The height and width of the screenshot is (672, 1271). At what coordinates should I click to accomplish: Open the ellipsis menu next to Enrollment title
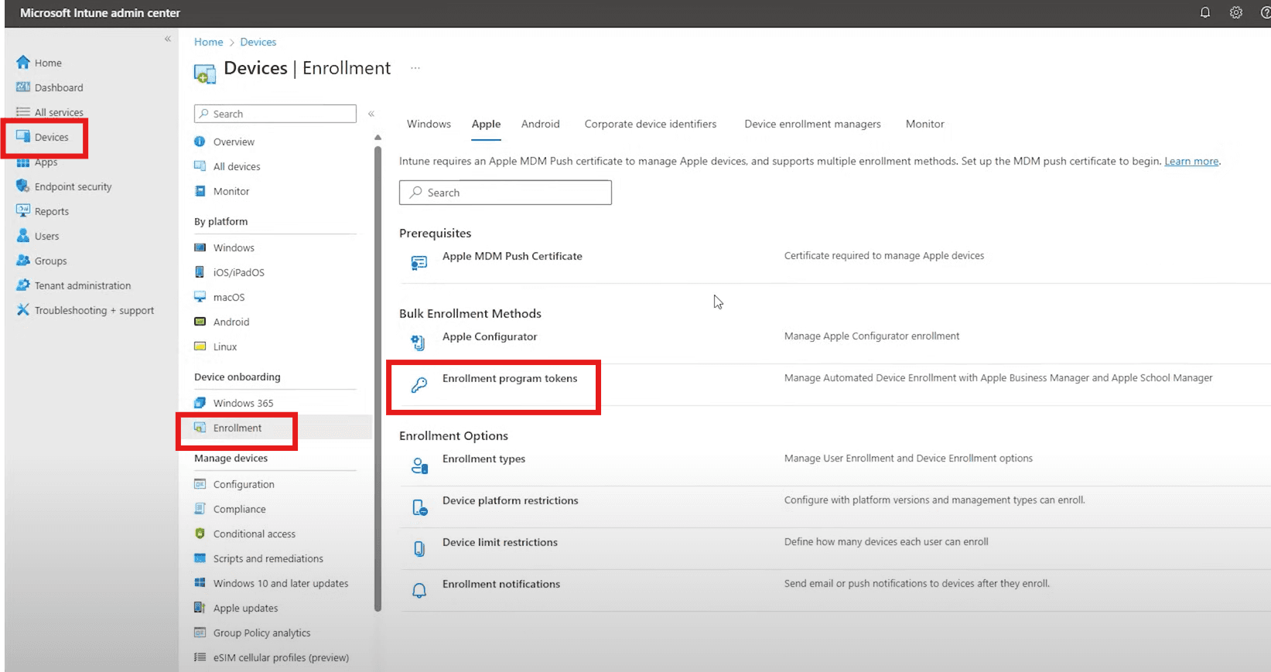[x=415, y=68]
